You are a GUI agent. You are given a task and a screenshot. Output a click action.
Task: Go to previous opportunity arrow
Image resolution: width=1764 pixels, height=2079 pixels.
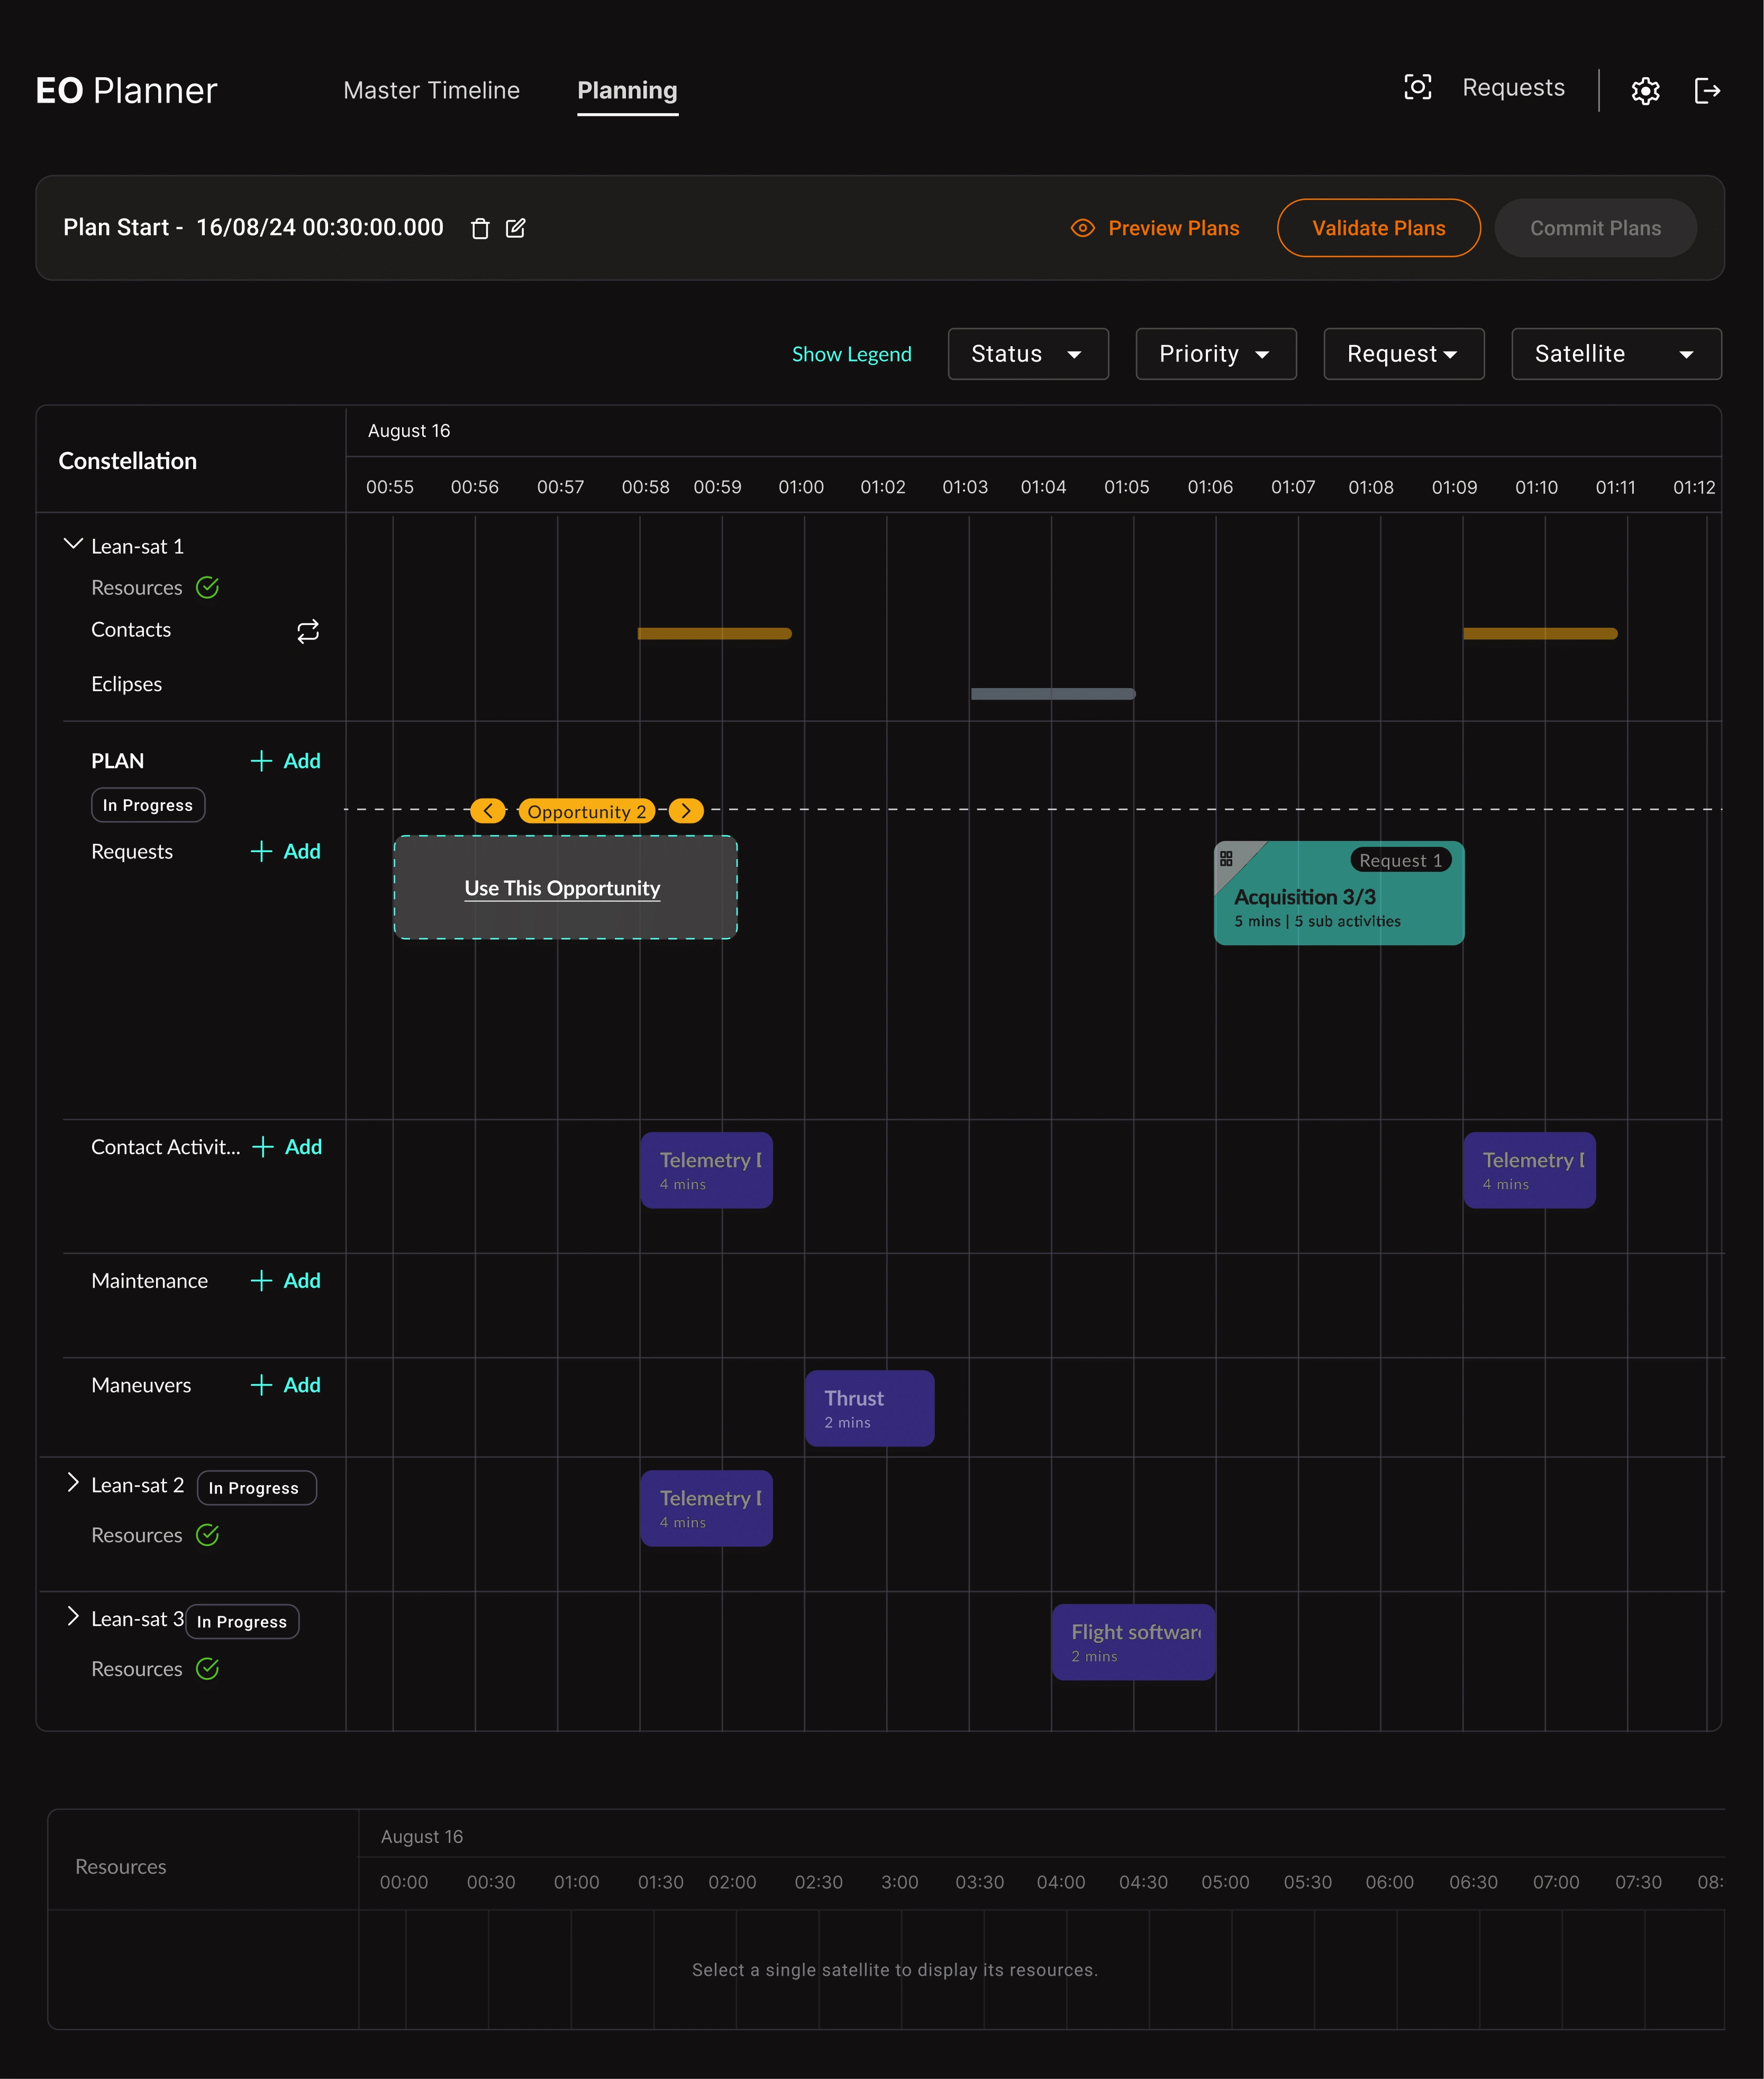point(488,810)
